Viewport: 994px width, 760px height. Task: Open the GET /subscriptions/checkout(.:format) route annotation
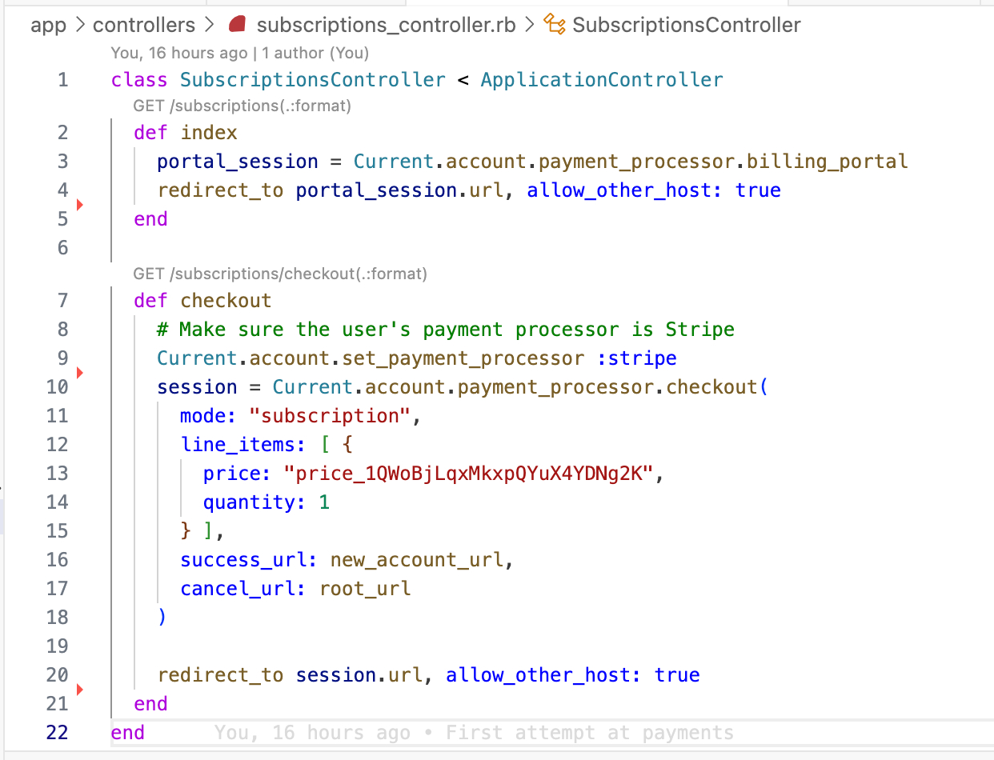(280, 274)
